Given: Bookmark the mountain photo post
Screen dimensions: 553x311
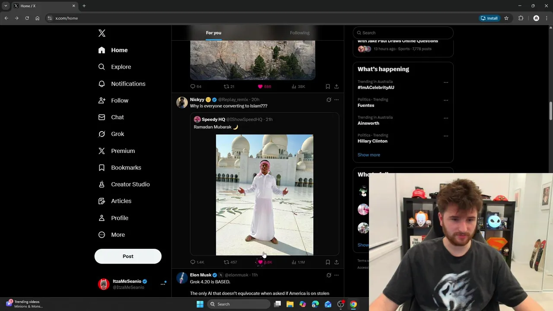Looking at the screenshot, I should tap(328, 86).
